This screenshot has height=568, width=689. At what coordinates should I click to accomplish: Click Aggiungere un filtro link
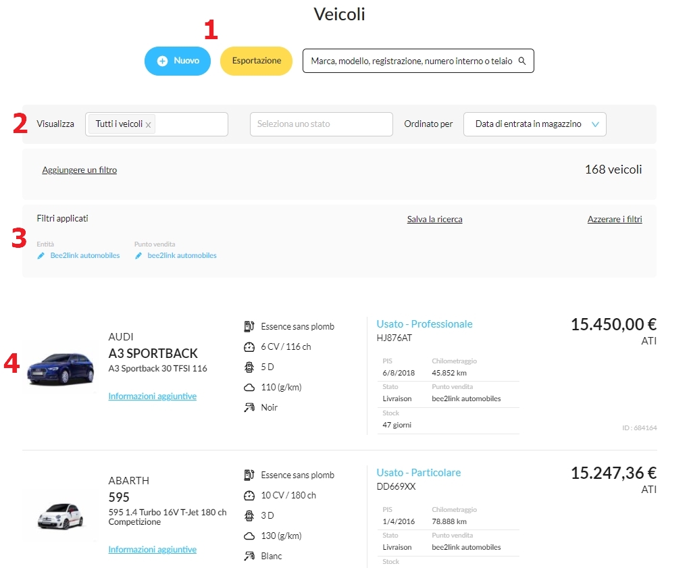(x=80, y=170)
